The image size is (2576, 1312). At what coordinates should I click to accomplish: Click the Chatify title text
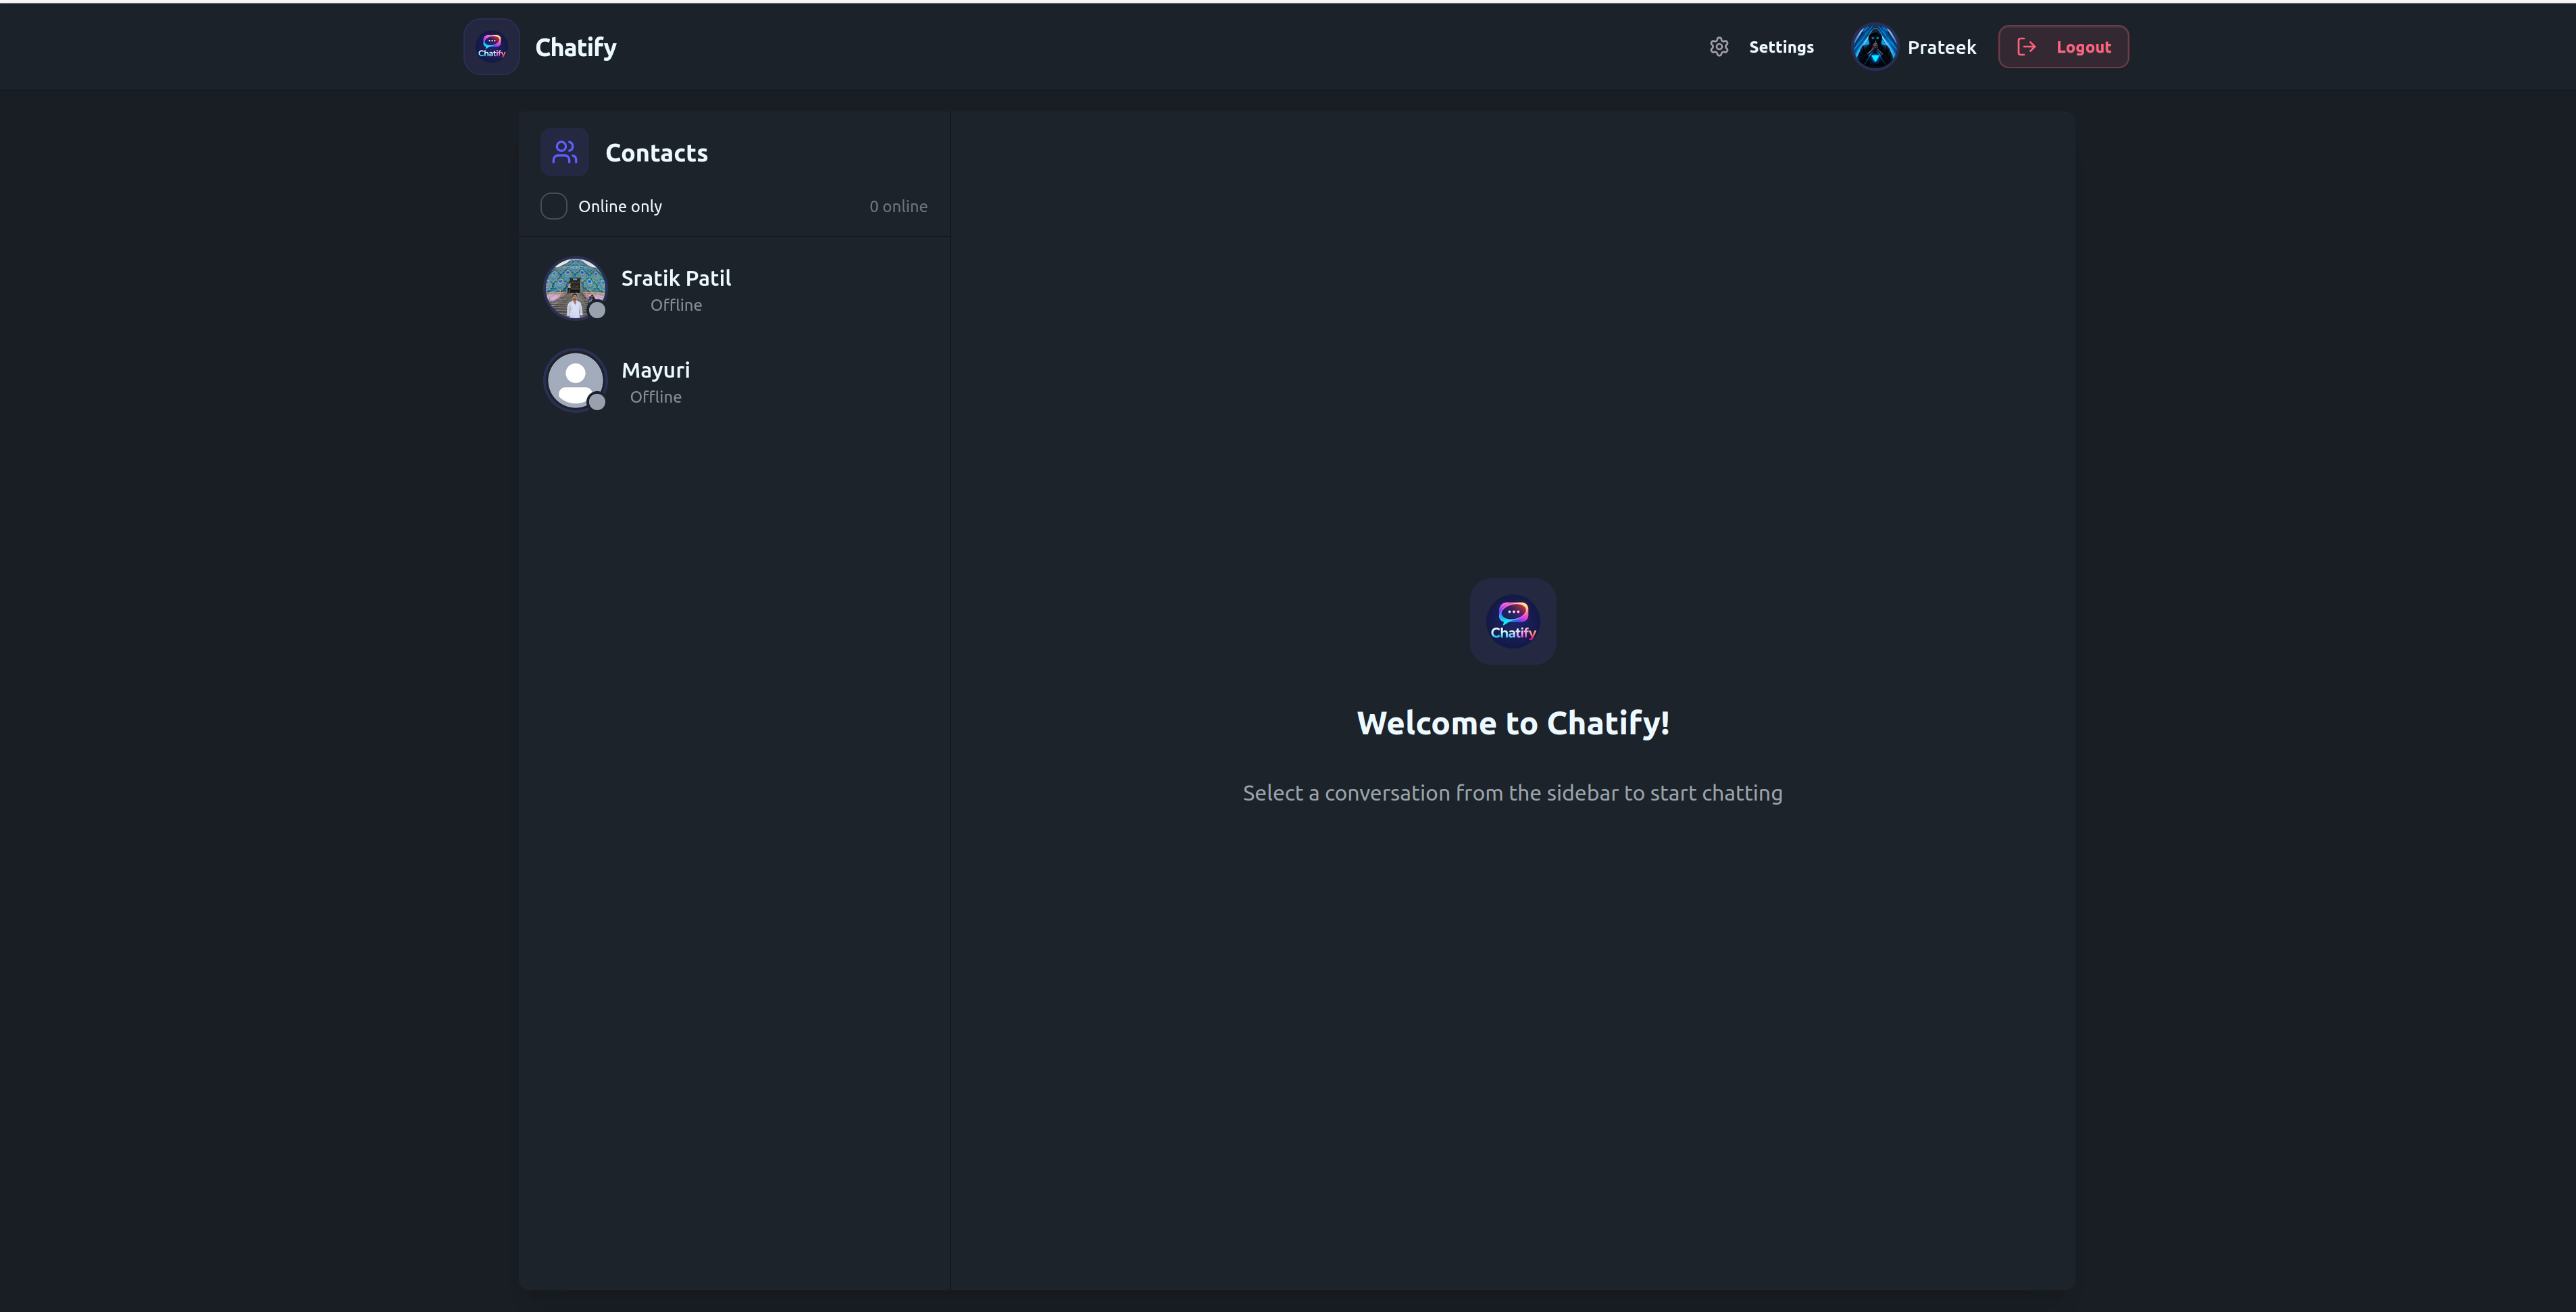pos(576,47)
